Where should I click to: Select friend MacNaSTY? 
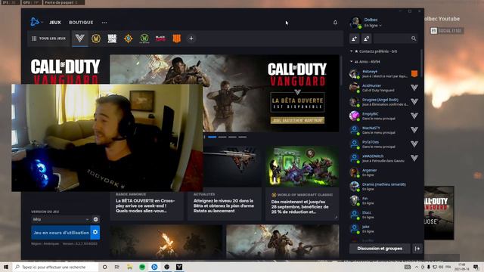click(384, 130)
